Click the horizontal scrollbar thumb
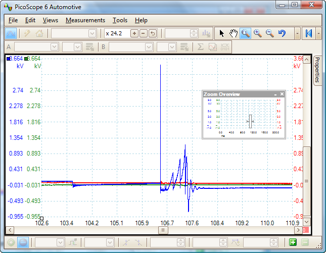The height and width of the screenshot is (253, 326). (x=163, y=230)
